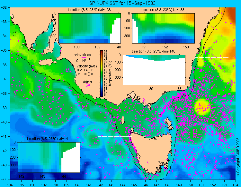The height and width of the screenshot is (187, 241).
Task: Click the "temperature (°C)" color bar label
Action: 110,74
